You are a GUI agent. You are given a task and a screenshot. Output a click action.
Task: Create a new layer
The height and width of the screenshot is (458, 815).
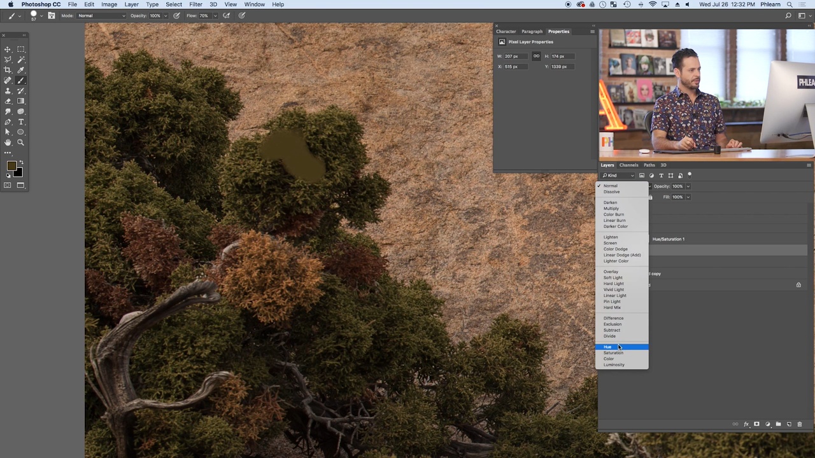point(789,424)
